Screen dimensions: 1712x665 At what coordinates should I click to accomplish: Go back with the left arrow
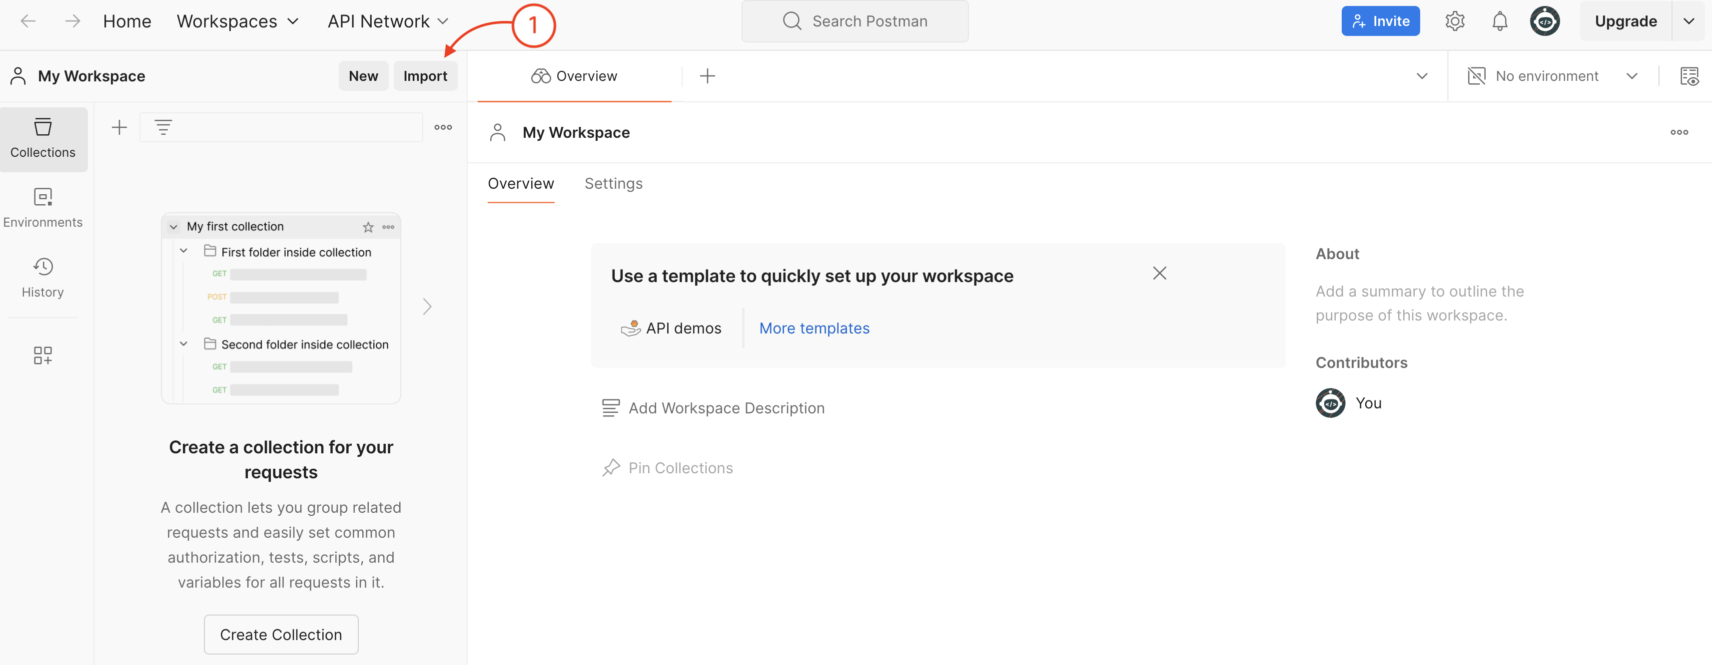(x=28, y=21)
